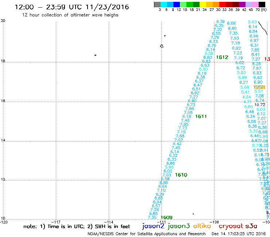Select the cyan 5.41 wave height reading
270x237 pixels.
(246, 92)
